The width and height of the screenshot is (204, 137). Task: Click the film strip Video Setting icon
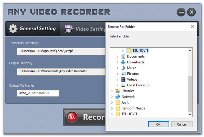(69, 29)
